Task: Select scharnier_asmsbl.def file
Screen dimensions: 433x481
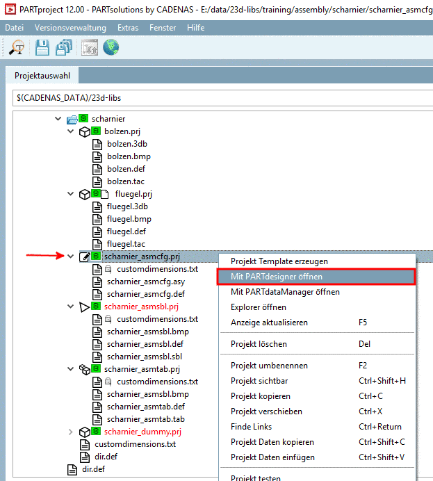Action: point(145,345)
